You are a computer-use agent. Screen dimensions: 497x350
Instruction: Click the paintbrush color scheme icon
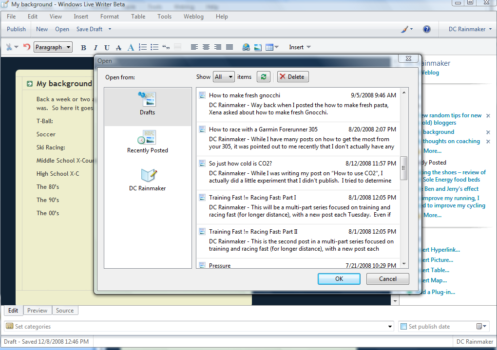pyautogui.click(x=404, y=29)
